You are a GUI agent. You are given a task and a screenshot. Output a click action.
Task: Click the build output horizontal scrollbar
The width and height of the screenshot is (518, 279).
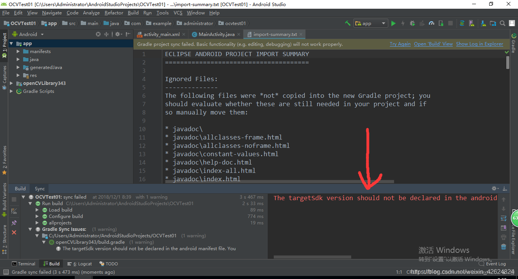pos(312,257)
